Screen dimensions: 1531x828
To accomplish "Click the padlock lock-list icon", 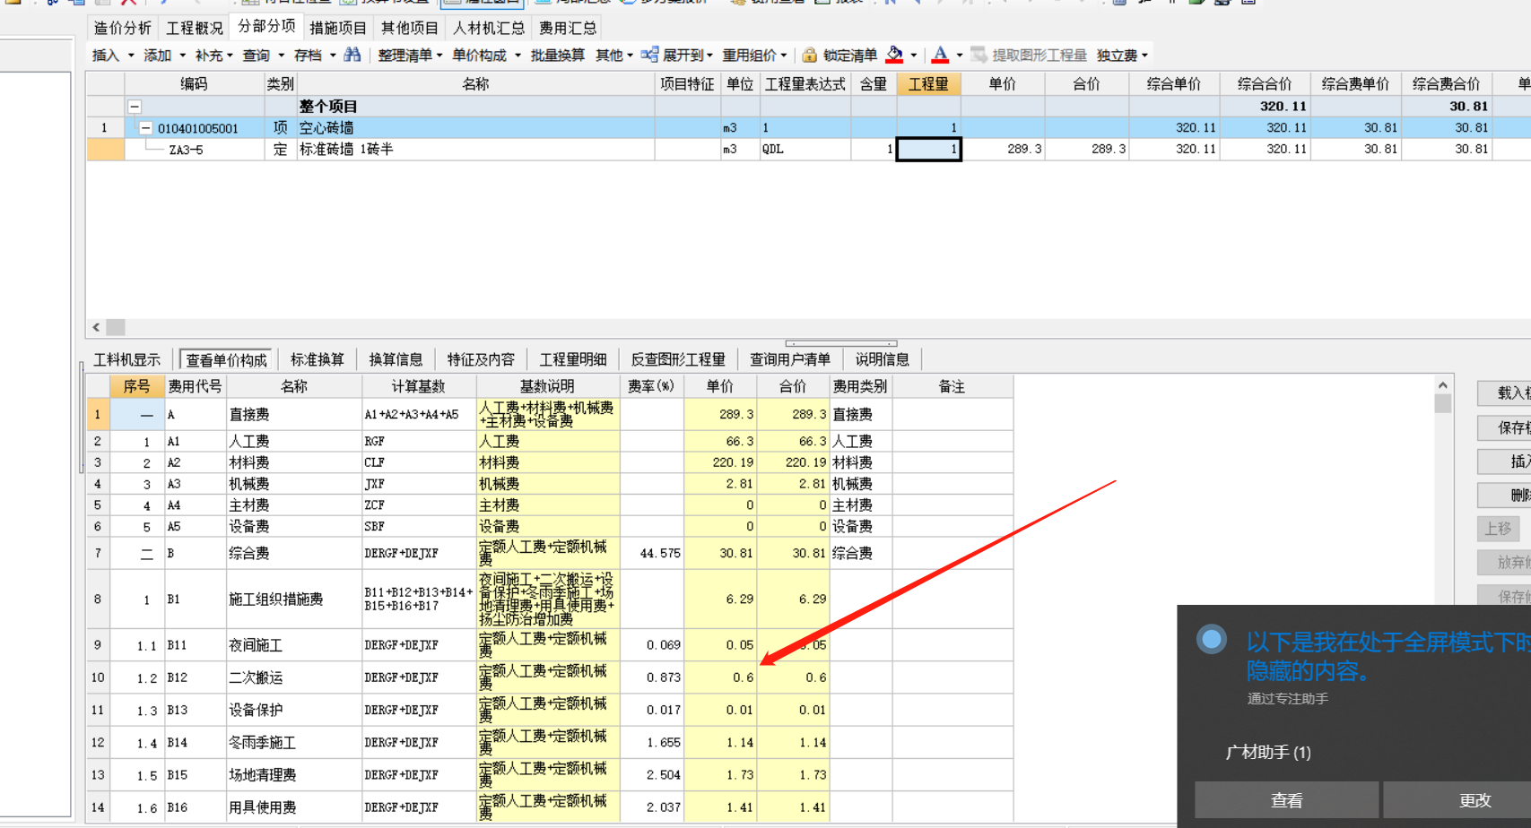I will [809, 55].
